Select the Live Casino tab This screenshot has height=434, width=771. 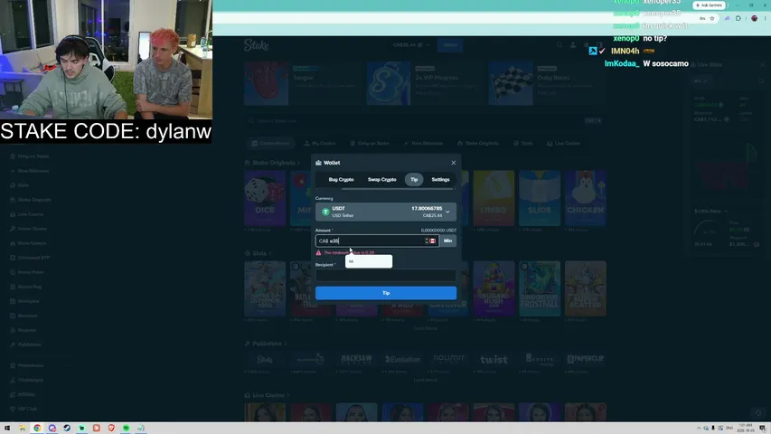point(563,143)
